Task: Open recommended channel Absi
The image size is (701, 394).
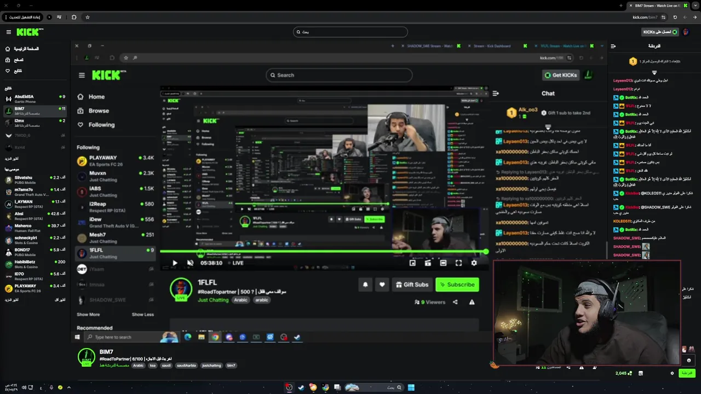Action: click(35, 216)
